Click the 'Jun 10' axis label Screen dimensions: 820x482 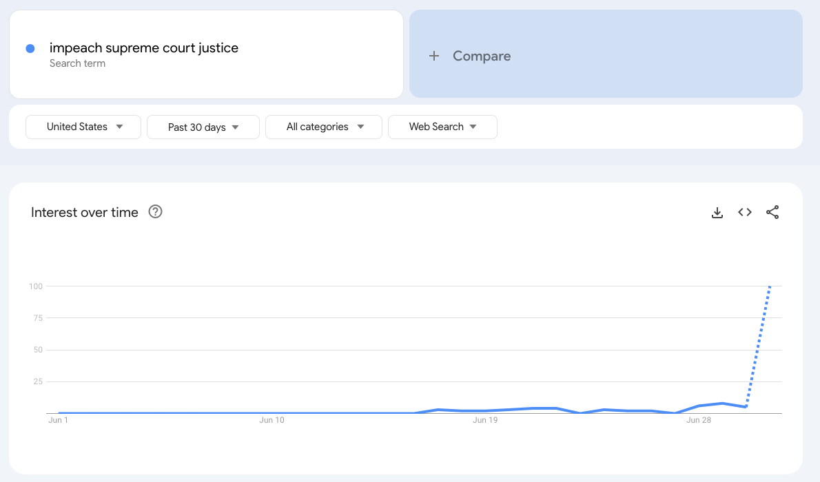pyautogui.click(x=272, y=420)
